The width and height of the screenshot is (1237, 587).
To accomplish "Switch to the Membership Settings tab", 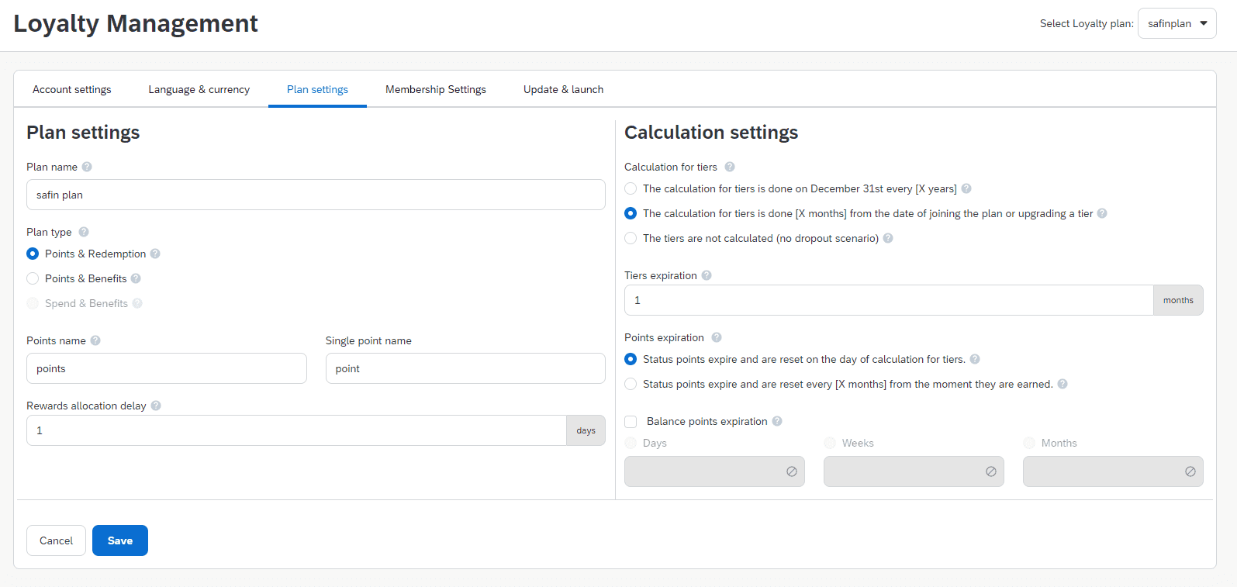I will point(436,89).
